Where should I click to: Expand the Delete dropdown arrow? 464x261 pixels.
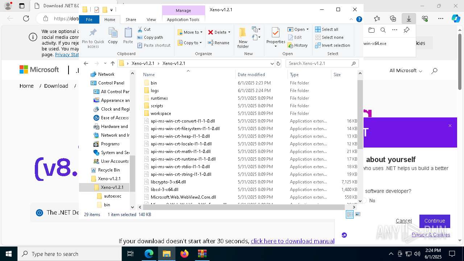(x=229, y=32)
